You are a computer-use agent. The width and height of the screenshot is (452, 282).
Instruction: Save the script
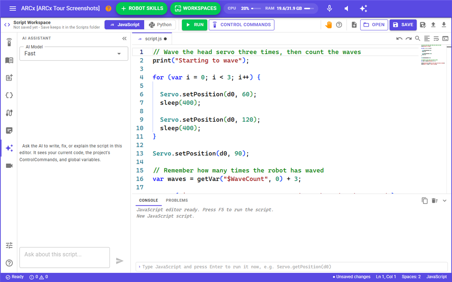point(403,25)
